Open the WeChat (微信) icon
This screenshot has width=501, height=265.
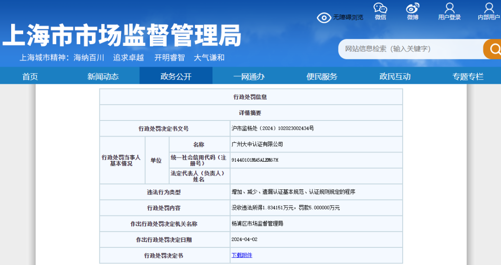coord(380,8)
